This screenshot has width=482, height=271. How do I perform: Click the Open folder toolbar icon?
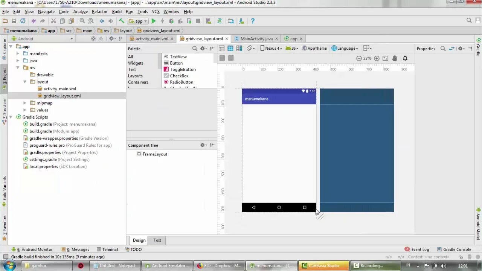5,21
